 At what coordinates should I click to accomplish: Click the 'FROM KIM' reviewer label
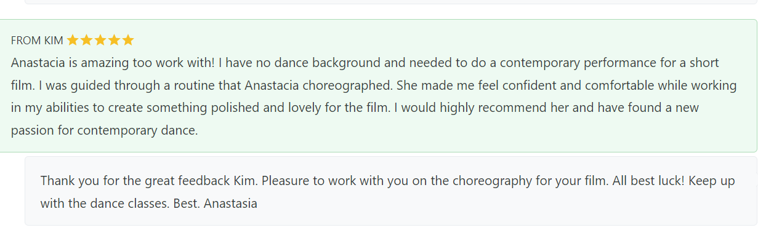(x=37, y=41)
